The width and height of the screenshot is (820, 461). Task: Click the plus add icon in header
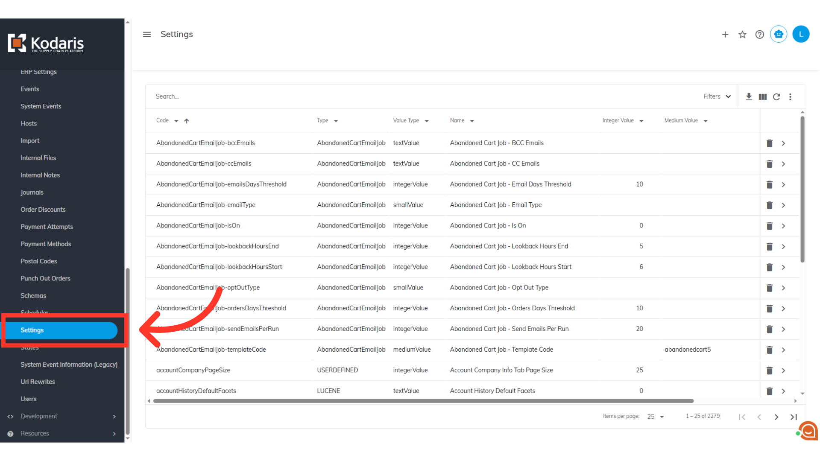click(x=725, y=35)
